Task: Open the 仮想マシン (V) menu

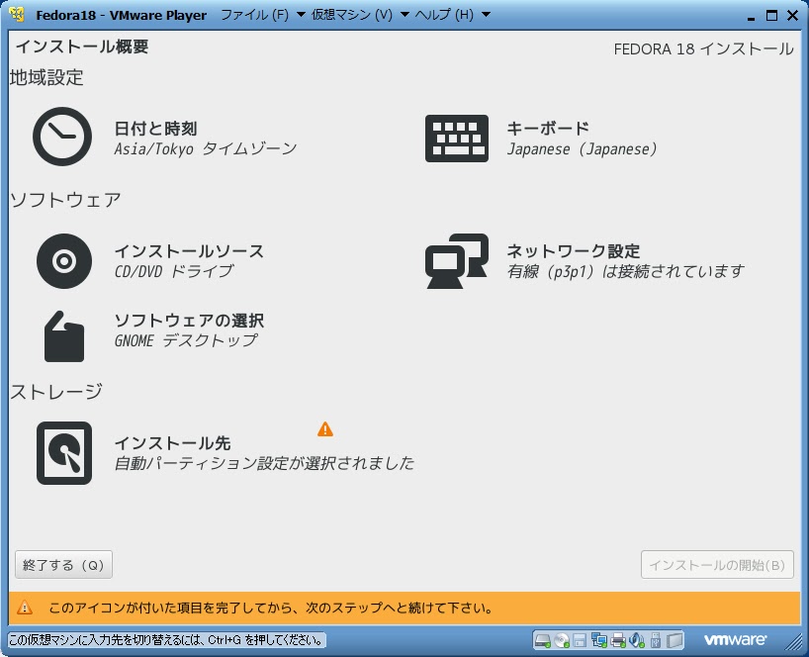Action: click(x=352, y=15)
